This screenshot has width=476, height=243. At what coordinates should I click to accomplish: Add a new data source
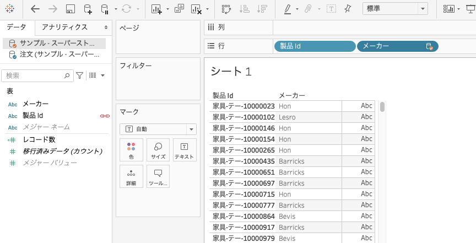tap(88, 9)
